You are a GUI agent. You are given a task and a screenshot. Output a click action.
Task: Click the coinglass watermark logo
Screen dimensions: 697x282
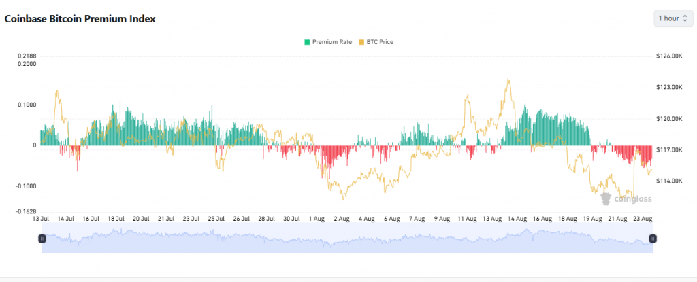(x=626, y=198)
